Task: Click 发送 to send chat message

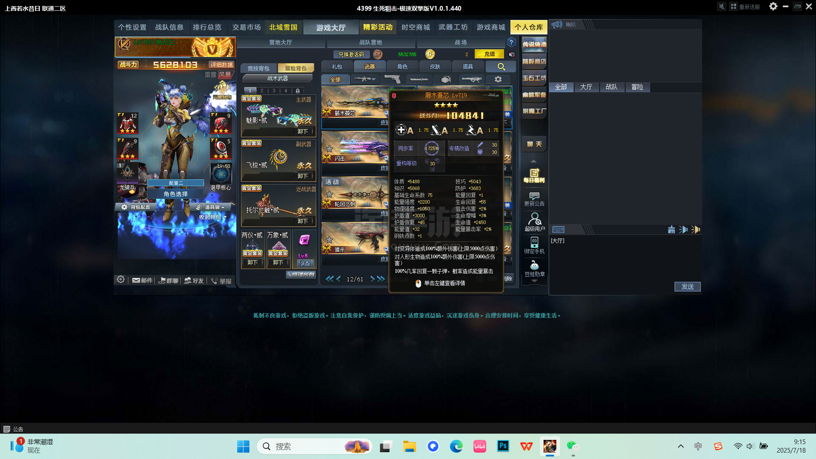Action: coord(688,287)
